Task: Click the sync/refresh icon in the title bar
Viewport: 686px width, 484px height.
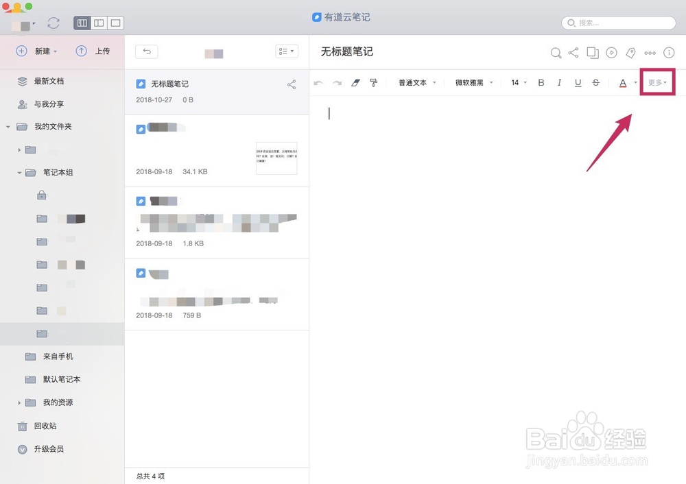Action: coord(54,23)
